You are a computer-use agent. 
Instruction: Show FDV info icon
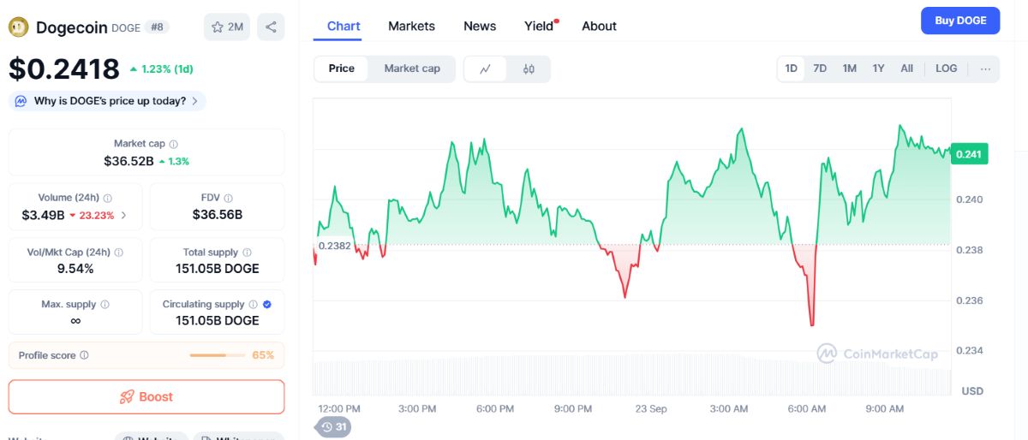229,198
